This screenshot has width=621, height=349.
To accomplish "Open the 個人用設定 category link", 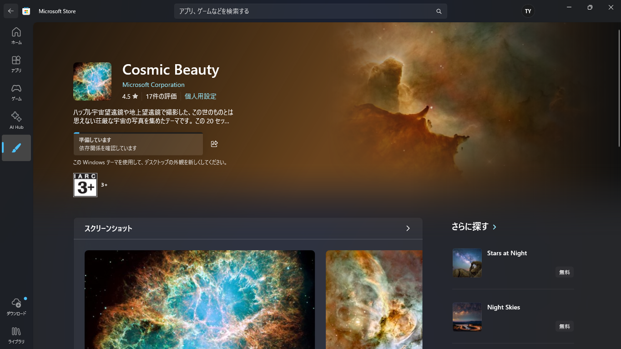I will pos(201,96).
